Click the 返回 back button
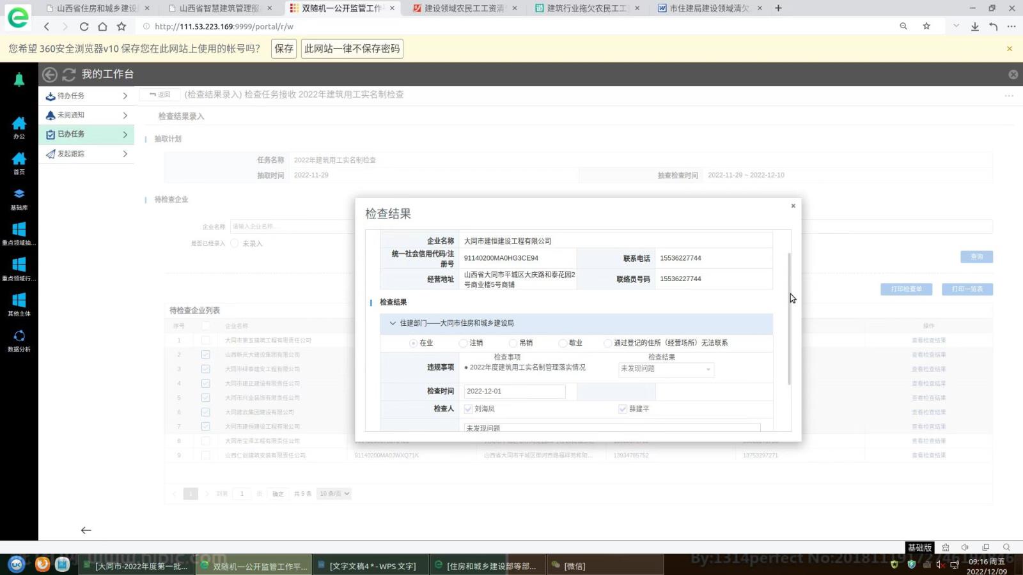 (x=160, y=95)
